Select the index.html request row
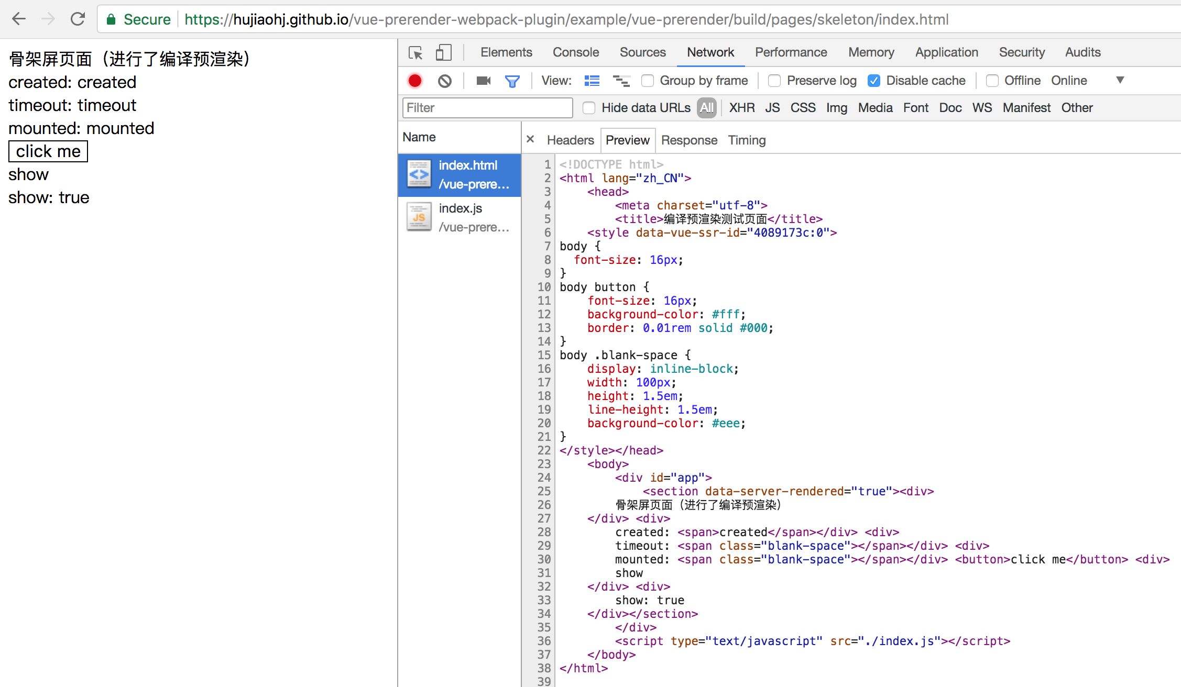The width and height of the screenshot is (1181, 687). coord(460,175)
